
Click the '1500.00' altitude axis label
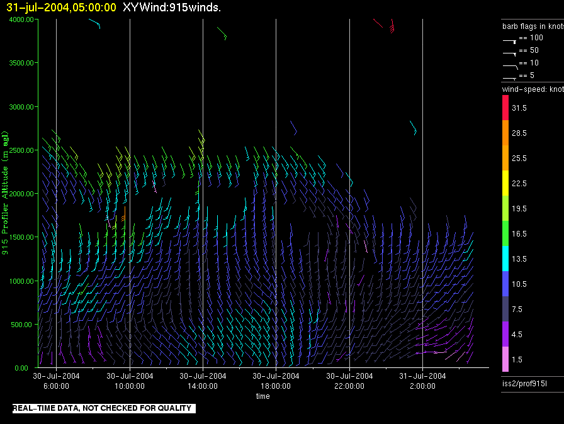pyautogui.click(x=21, y=237)
